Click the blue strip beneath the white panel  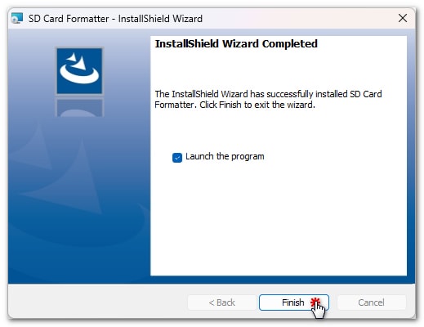[279, 280]
